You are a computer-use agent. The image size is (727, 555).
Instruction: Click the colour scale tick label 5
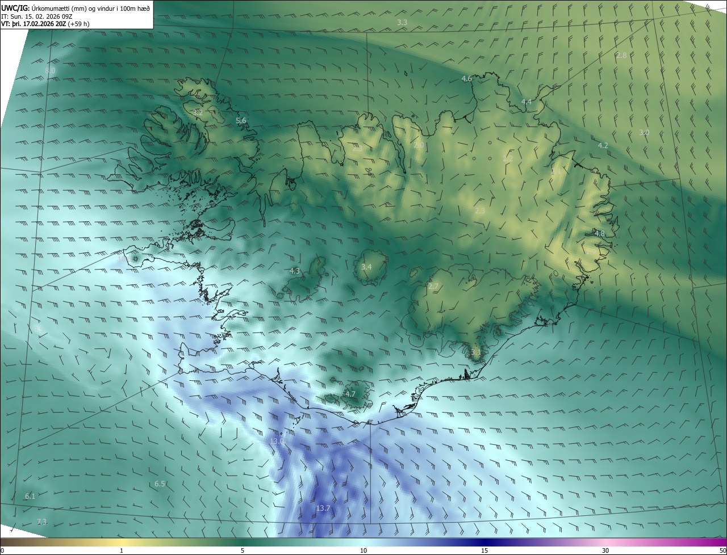[x=243, y=550]
